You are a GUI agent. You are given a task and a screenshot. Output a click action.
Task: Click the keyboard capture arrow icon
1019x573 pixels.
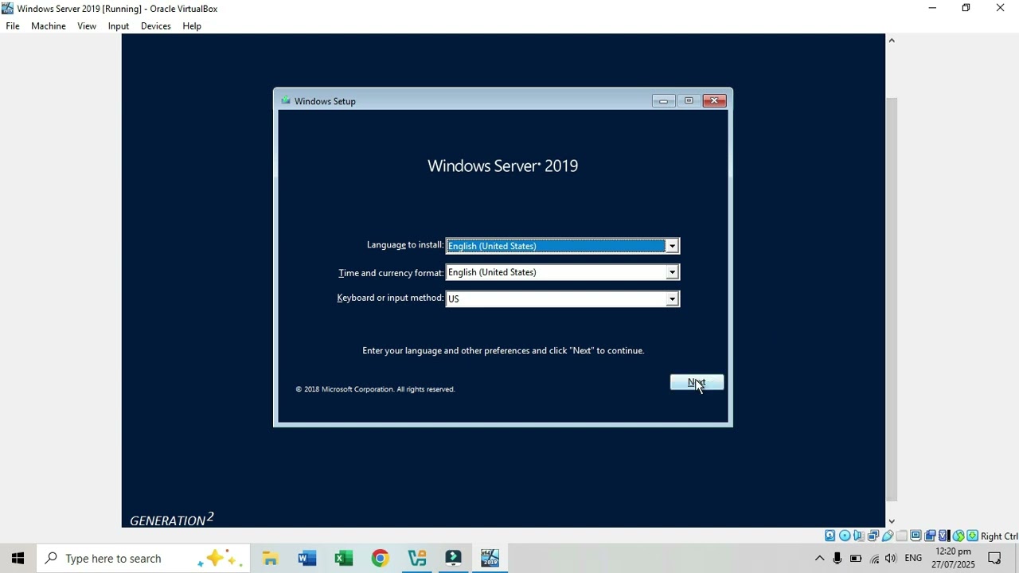coord(972,536)
